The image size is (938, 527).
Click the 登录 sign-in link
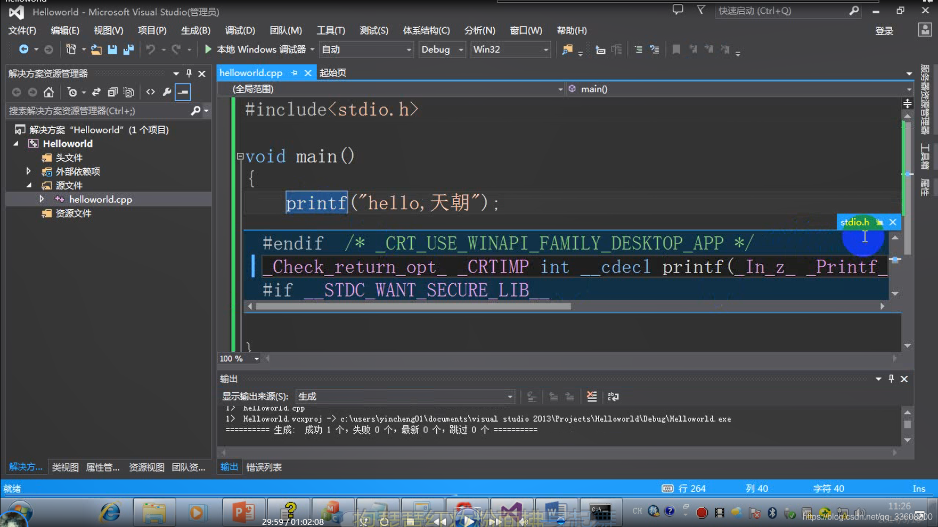[x=884, y=31]
